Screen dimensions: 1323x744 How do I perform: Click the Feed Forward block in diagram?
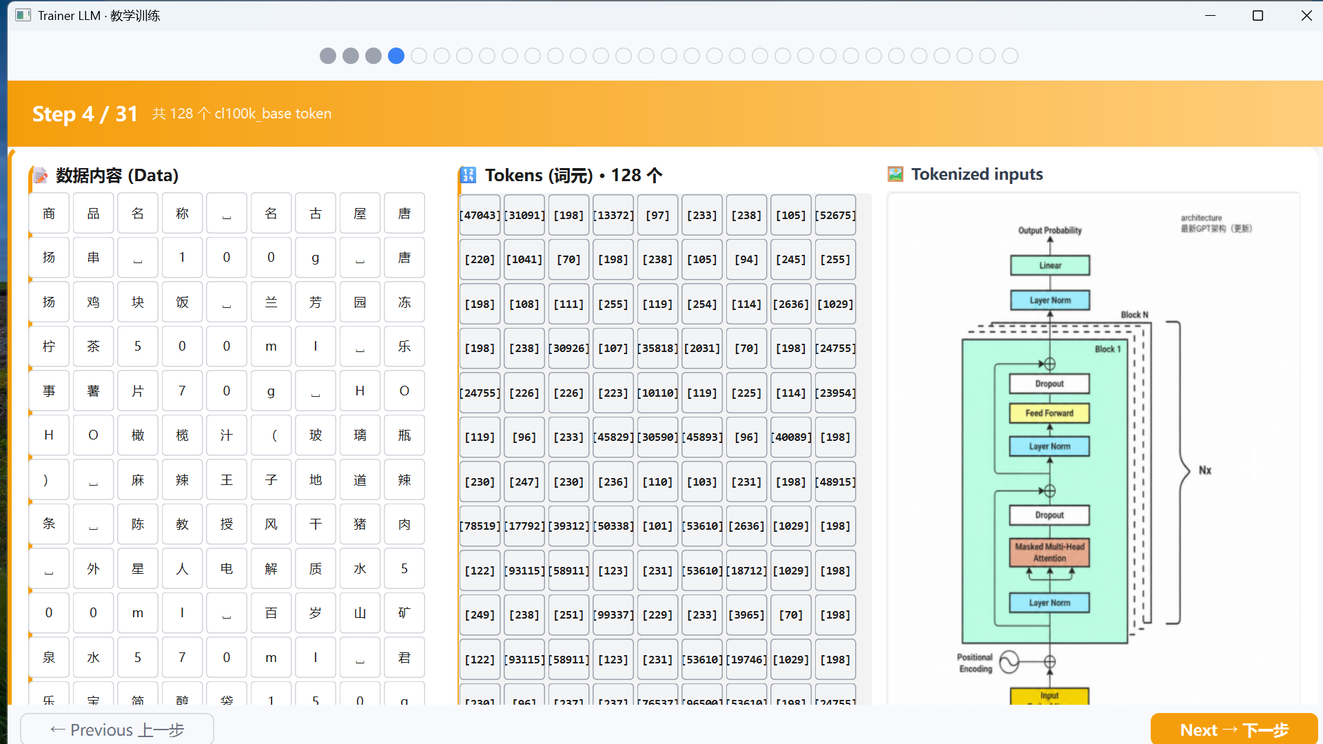1049,413
